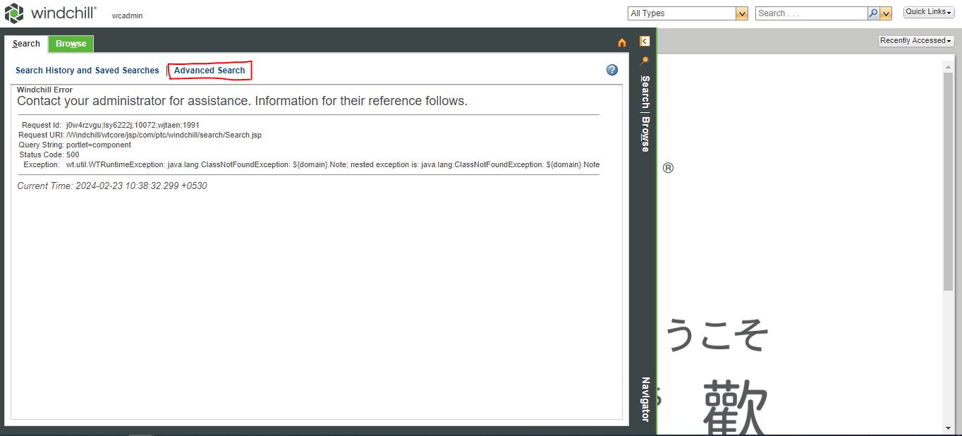Click the wcadmin username label
The width and height of the screenshot is (962, 436).
[127, 16]
